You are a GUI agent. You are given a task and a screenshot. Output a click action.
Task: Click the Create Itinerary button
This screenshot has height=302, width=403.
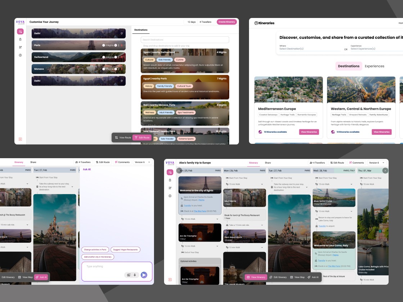[227, 22]
